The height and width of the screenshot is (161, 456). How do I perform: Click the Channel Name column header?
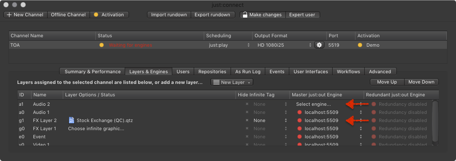coord(52,36)
